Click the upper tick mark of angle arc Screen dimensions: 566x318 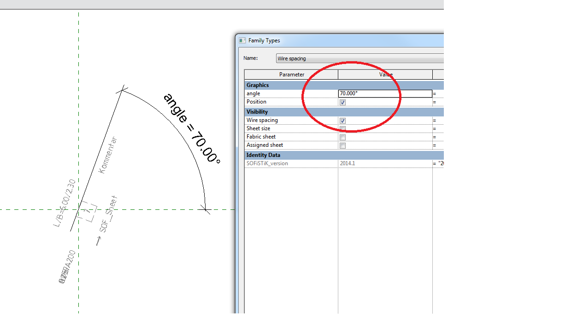(x=122, y=90)
